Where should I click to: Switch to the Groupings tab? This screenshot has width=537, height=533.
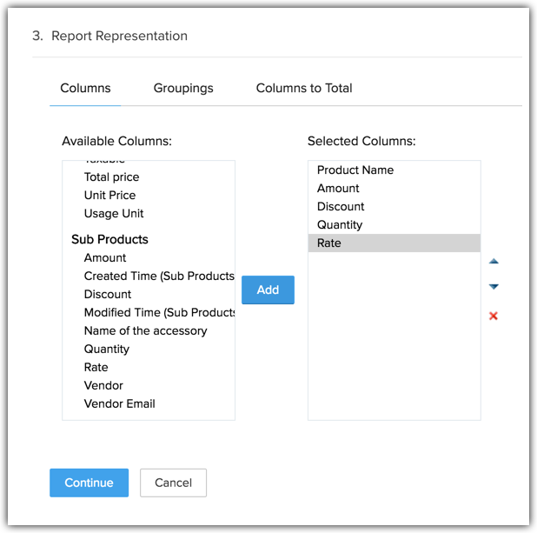(183, 88)
